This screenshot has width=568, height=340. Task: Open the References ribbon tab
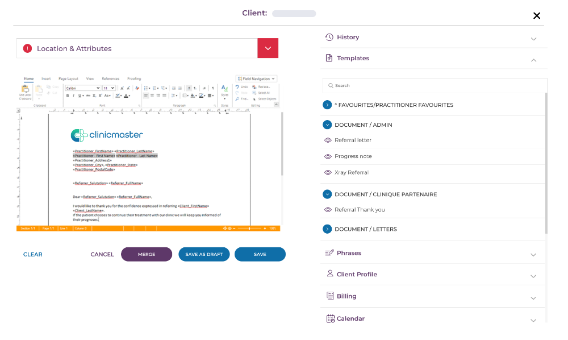pos(110,78)
